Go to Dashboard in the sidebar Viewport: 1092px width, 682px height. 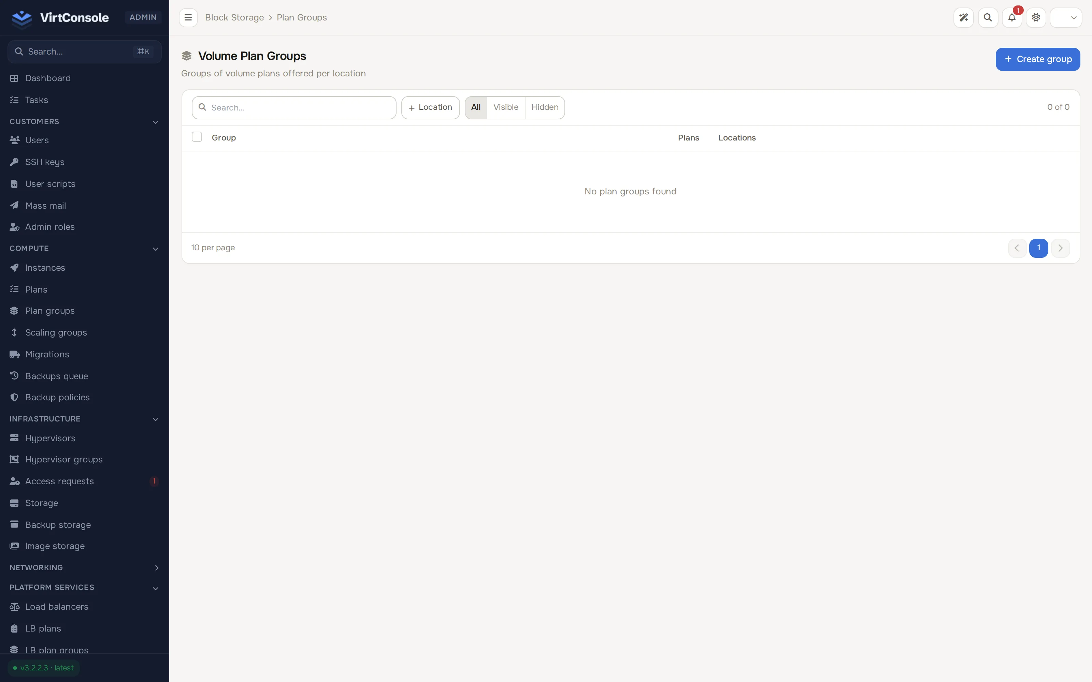[x=84, y=78]
